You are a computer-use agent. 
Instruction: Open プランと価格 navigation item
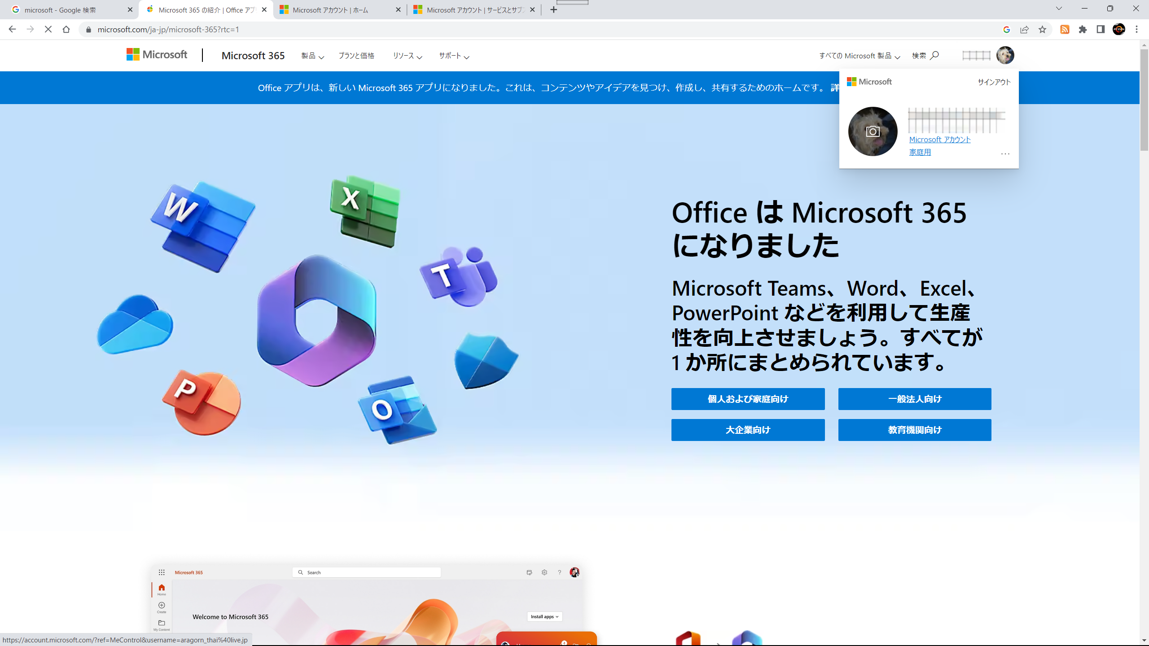(x=356, y=56)
